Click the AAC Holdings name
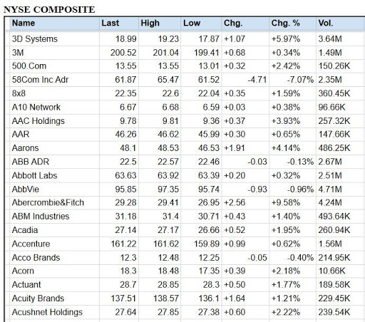Screen dimensions: 365x322 (38, 121)
